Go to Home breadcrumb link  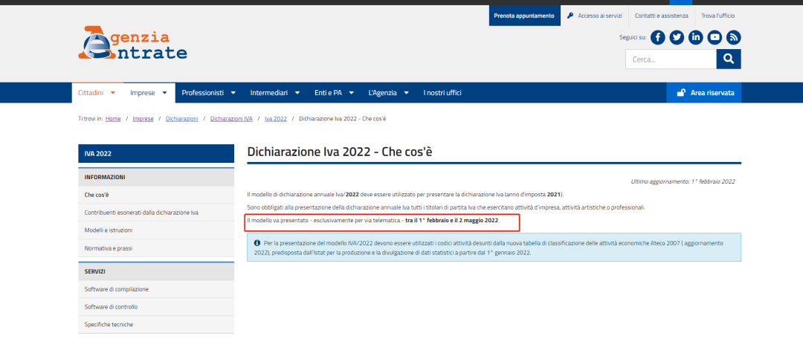point(113,119)
